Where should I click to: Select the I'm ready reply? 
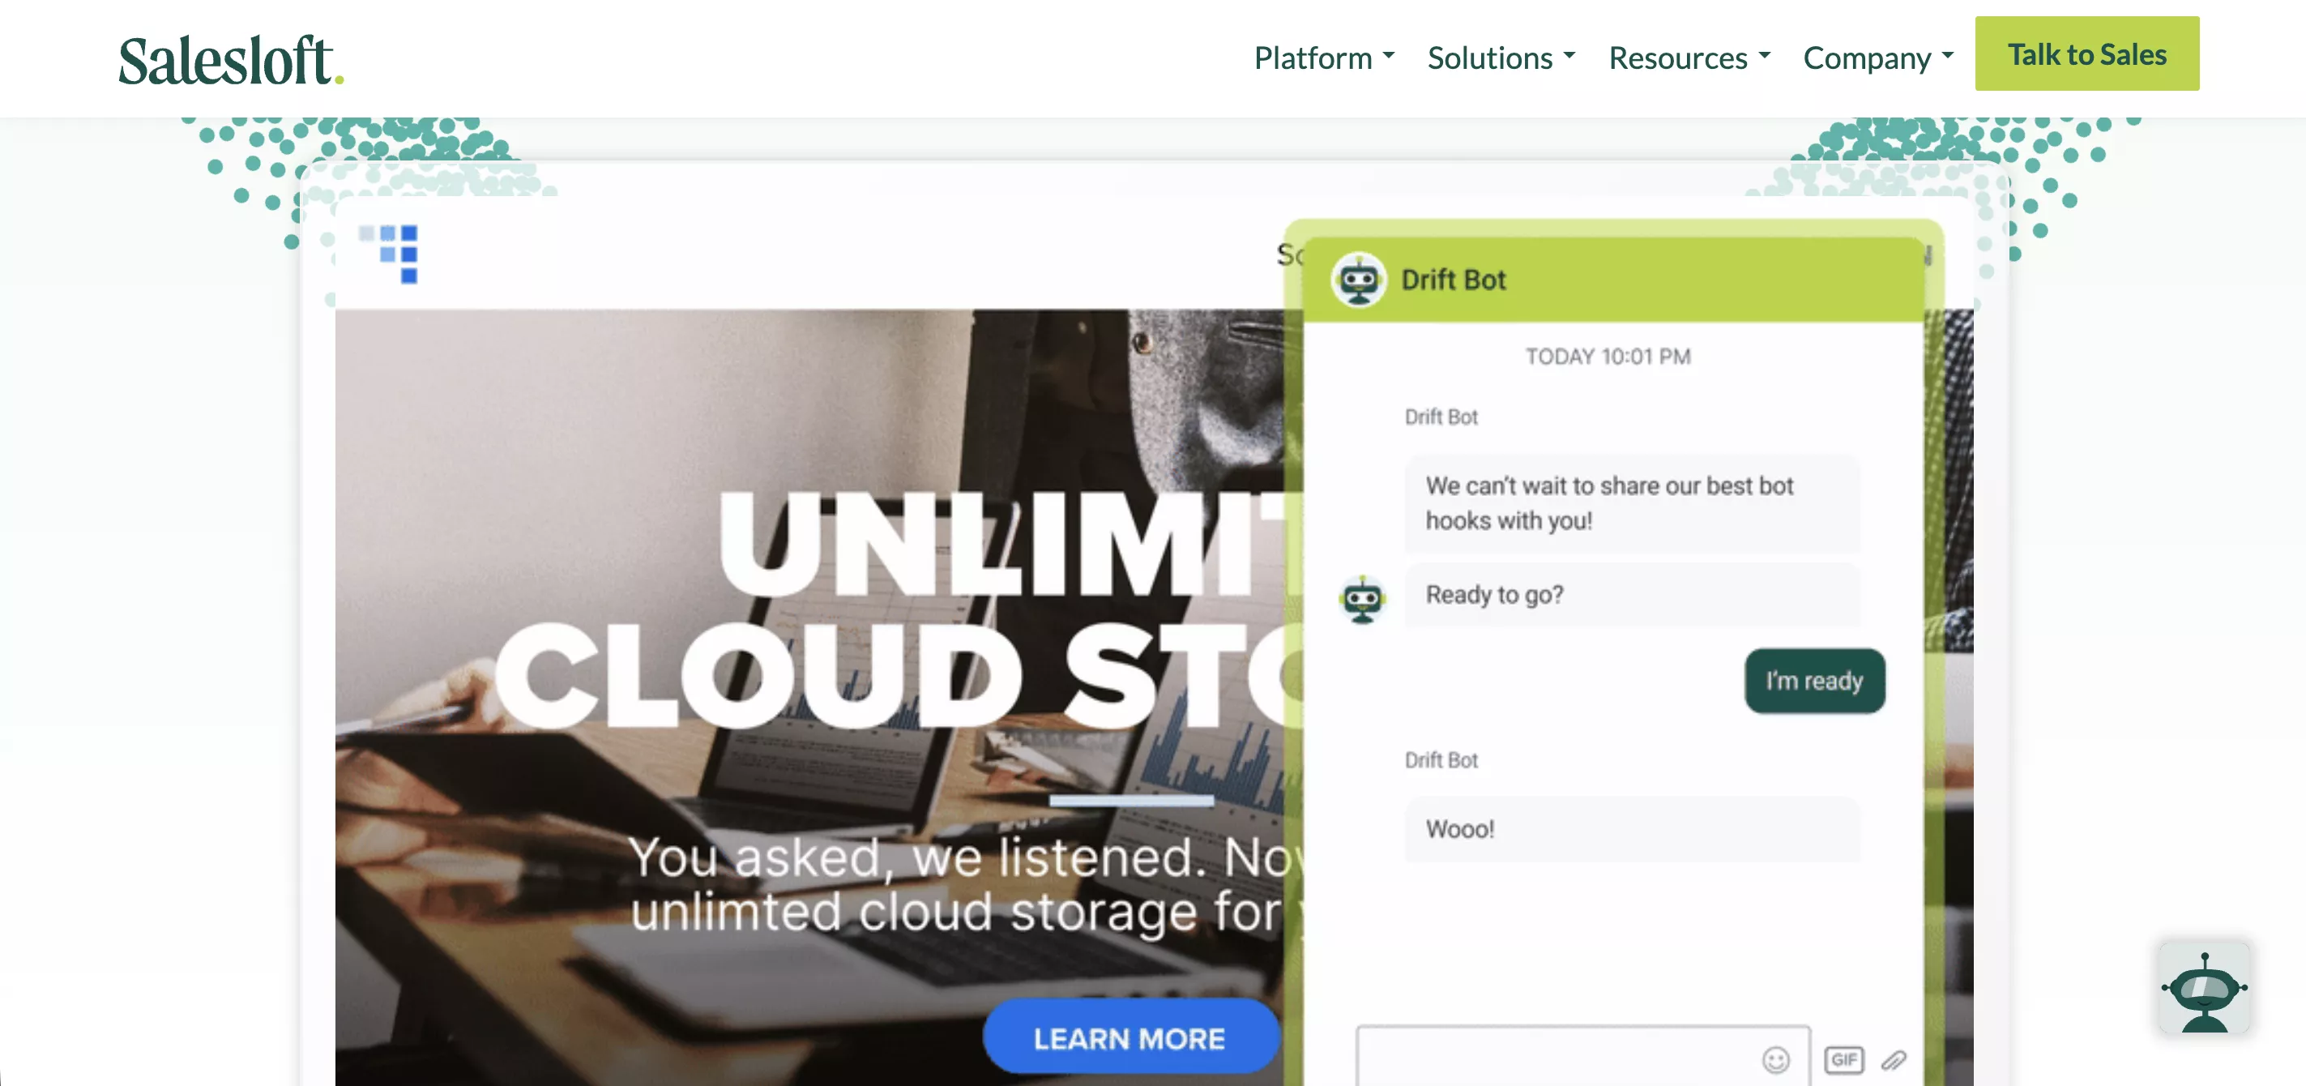1813,682
